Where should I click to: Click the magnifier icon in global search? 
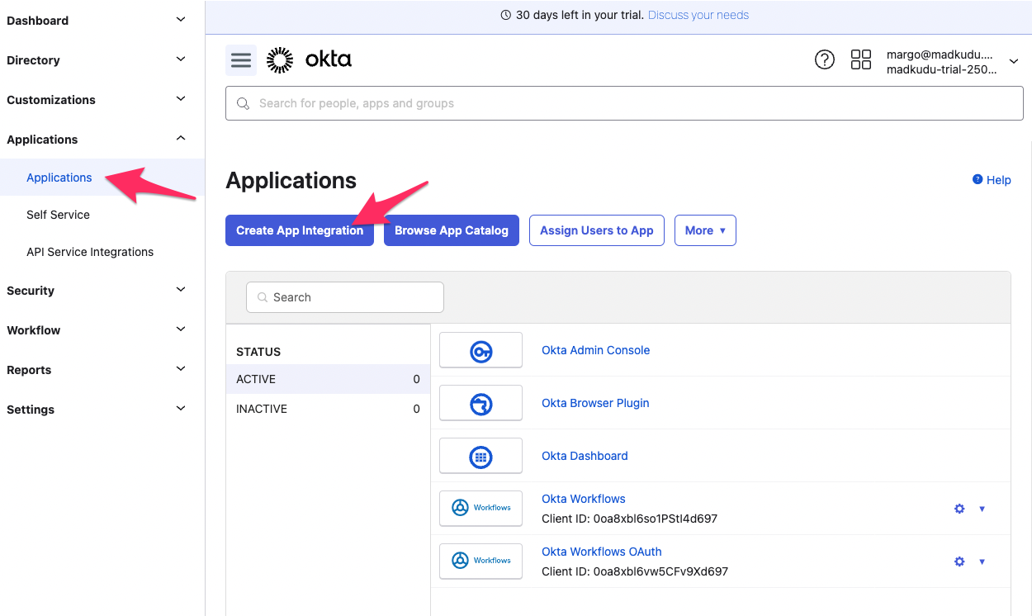coord(243,103)
